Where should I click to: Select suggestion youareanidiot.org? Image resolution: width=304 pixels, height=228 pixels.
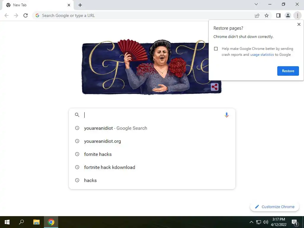(152, 141)
